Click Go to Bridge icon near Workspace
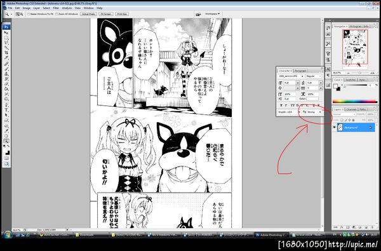The height and width of the screenshot is (251, 381). [x=198, y=14]
